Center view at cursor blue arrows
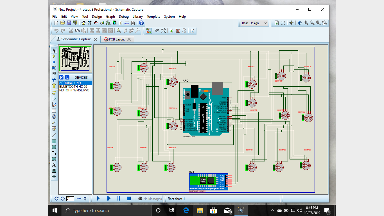This screenshot has height=216, width=384. [x=300, y=23]
